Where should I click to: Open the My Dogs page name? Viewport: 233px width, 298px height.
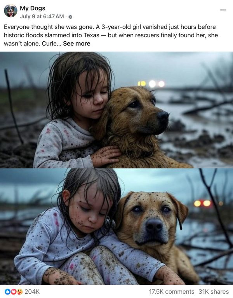coord(33,8)
